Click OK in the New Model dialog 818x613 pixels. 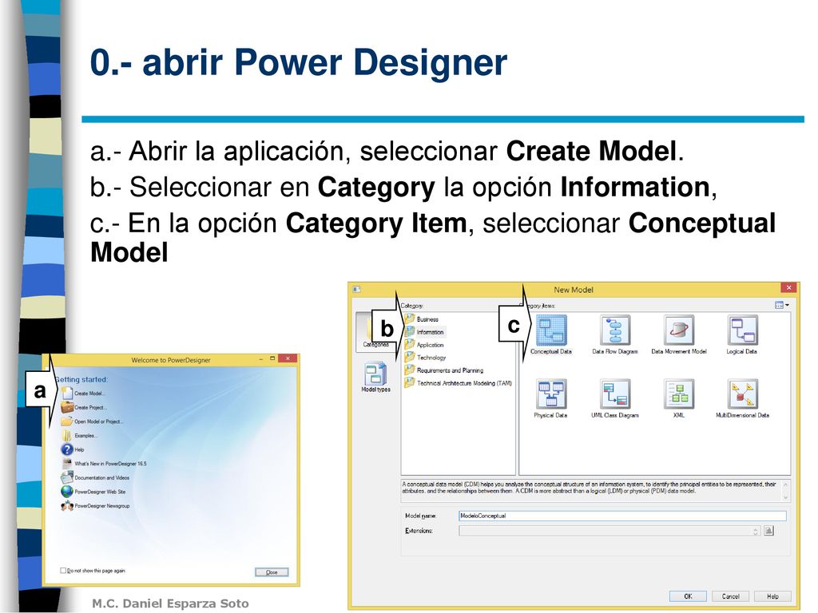pos(688,596)
